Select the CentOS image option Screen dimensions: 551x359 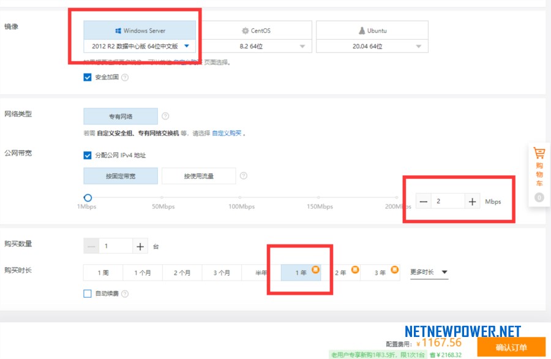point(256,31)
